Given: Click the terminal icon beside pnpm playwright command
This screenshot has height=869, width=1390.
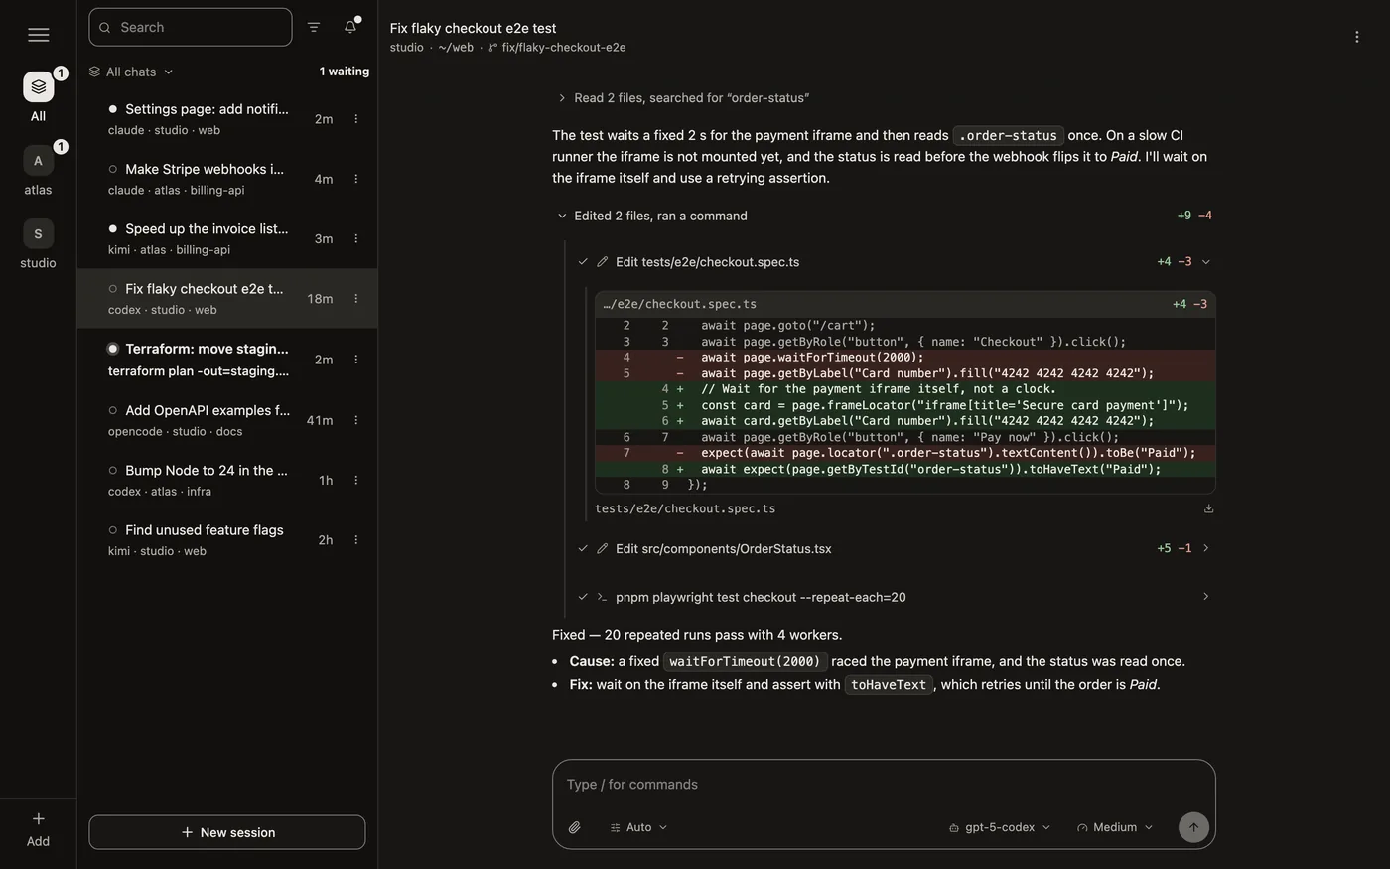Looking at the screenshot, I should [x=602, y=597].
